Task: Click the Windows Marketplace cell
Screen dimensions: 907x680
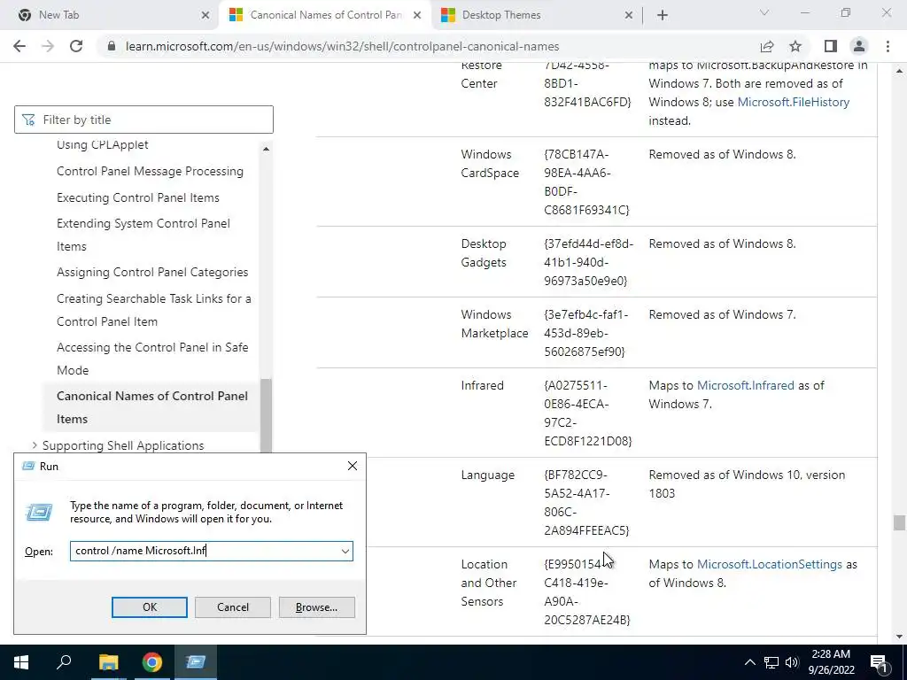Action: [x=494, y=324]
